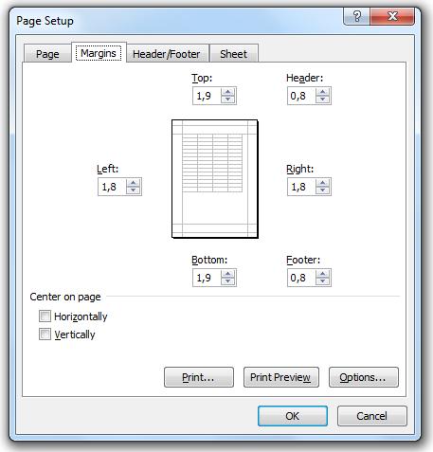Increase the Right margin with up arrow
Image resolution: width=433 pixels, height=452 pixels.
pyautogui.click(x=322, y=183)
